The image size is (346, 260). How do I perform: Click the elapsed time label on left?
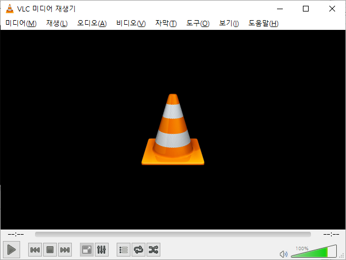(x=16, y=234)
